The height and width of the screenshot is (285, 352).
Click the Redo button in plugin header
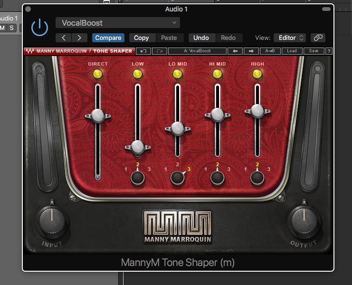pyautogui.click(x=228, y=38)
